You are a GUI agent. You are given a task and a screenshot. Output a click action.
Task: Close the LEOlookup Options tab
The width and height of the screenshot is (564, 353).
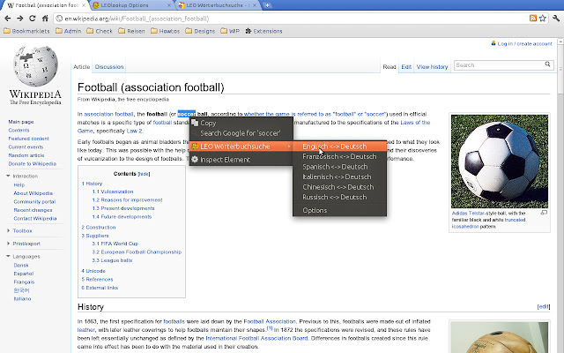(169, 5)
